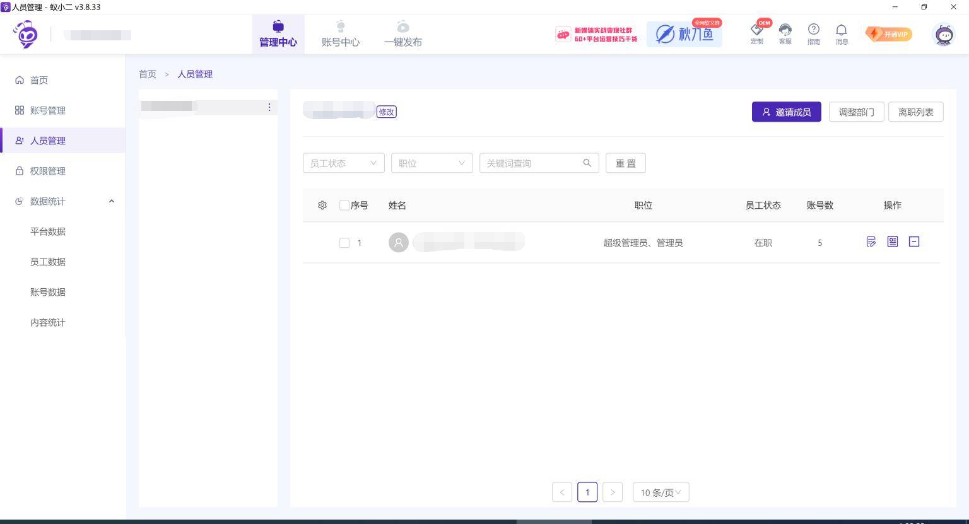Open department three-dot more menu
Viewport: 969px width, 524px height.
point(269,107)
